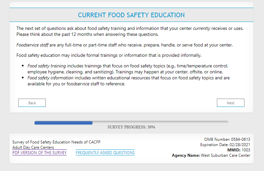Image resolution: width=264 pixels, height=171 pixels.
Task: Click the empty gray portion of progress bar
Action: click(160, 123)
